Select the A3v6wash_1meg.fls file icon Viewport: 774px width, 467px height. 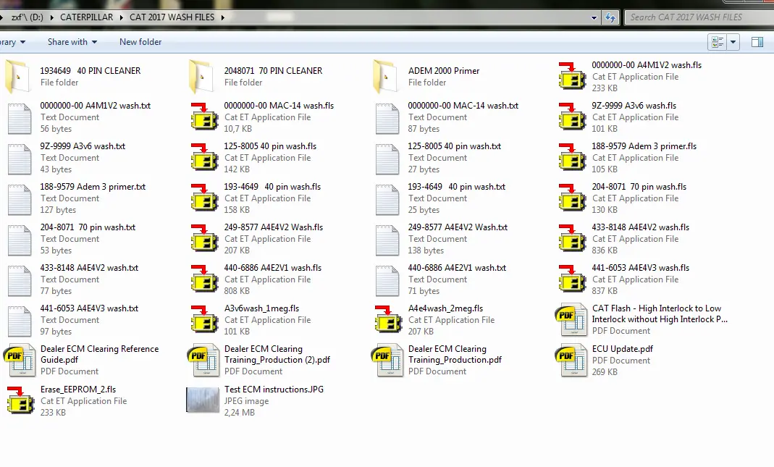(204, 319)
